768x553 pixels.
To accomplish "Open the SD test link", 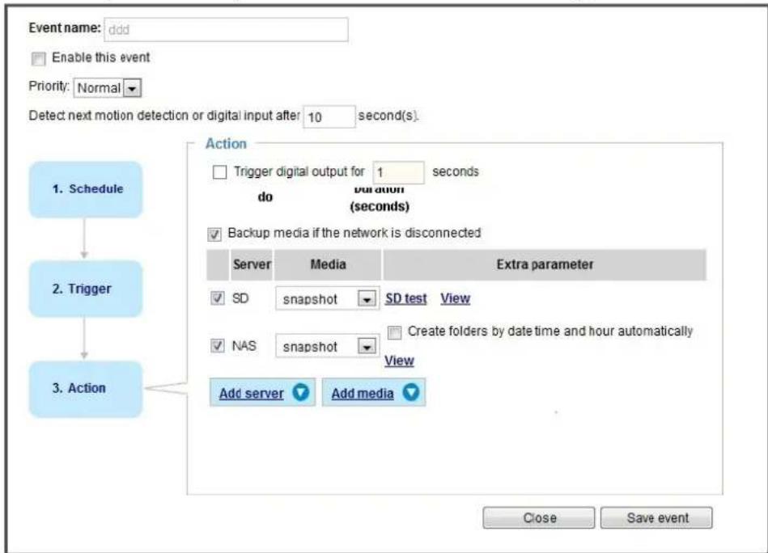I will tap(406, 298).
